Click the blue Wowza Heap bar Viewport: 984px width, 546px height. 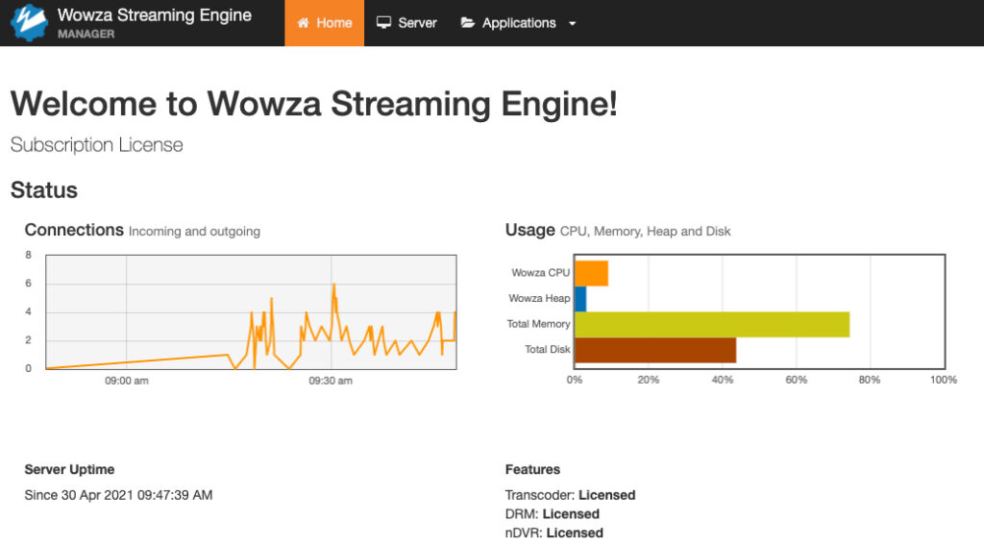[x=580, y=299]
